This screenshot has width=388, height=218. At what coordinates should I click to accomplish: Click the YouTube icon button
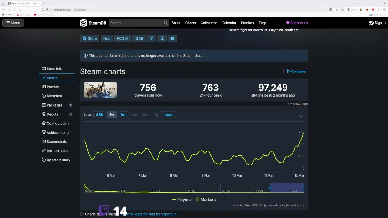pyautogui.click(x=172, y=38)
